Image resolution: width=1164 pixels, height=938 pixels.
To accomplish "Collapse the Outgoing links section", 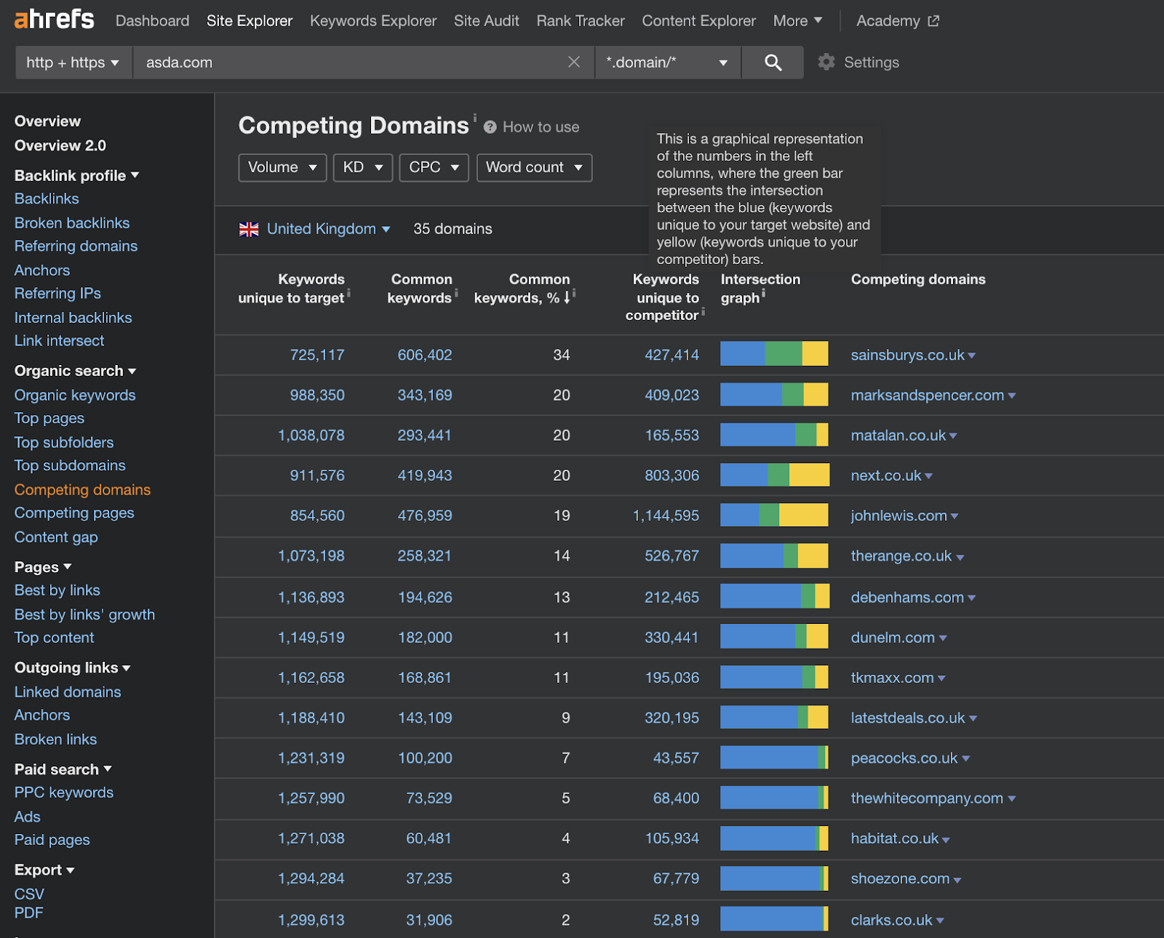I will 73,668.
